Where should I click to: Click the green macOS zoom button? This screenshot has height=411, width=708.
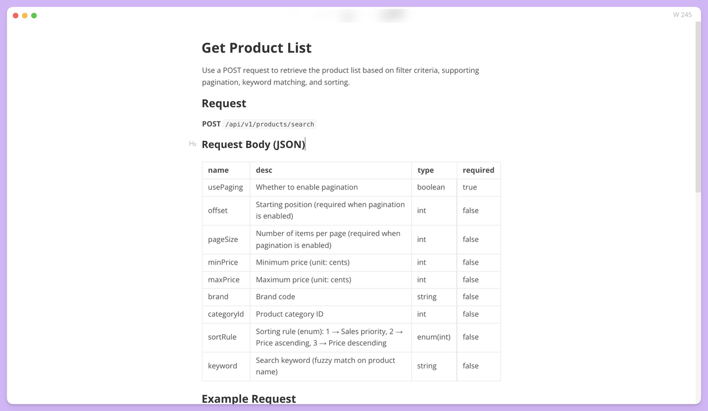(34, 15)
